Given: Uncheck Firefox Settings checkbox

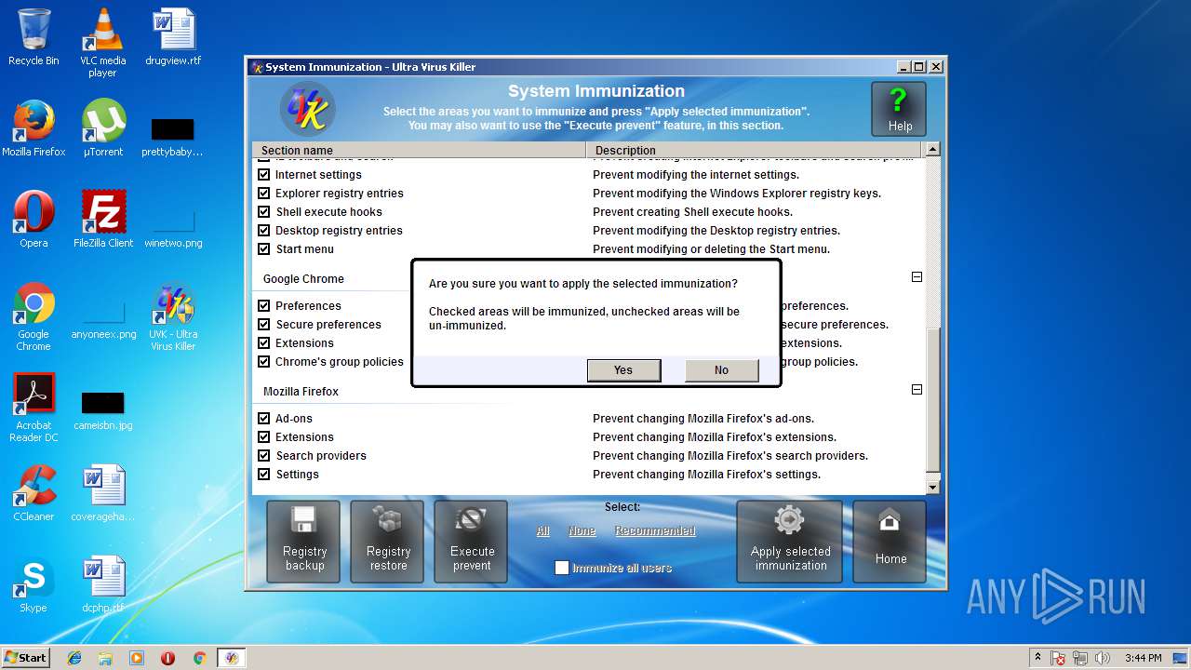Looking at the screenshot, I should coord(264,474).
